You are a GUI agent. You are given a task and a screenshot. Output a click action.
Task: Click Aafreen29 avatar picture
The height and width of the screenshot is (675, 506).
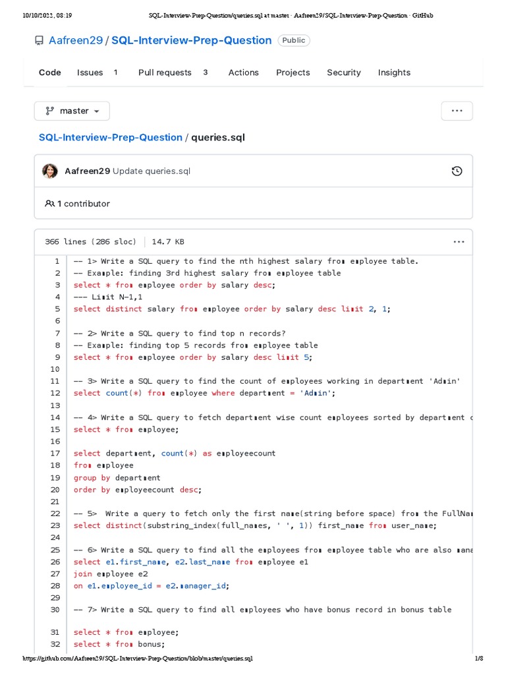click(50, 171)
